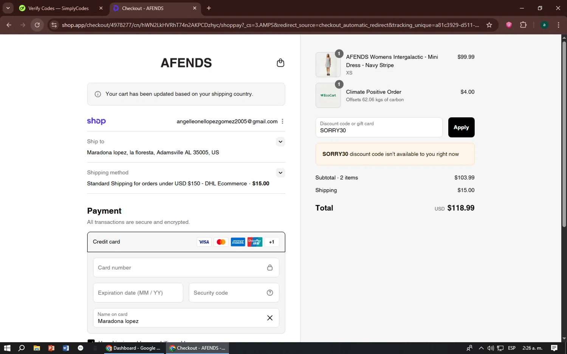Open the browser extensions puzzle icon

click(x=523, y=25)
